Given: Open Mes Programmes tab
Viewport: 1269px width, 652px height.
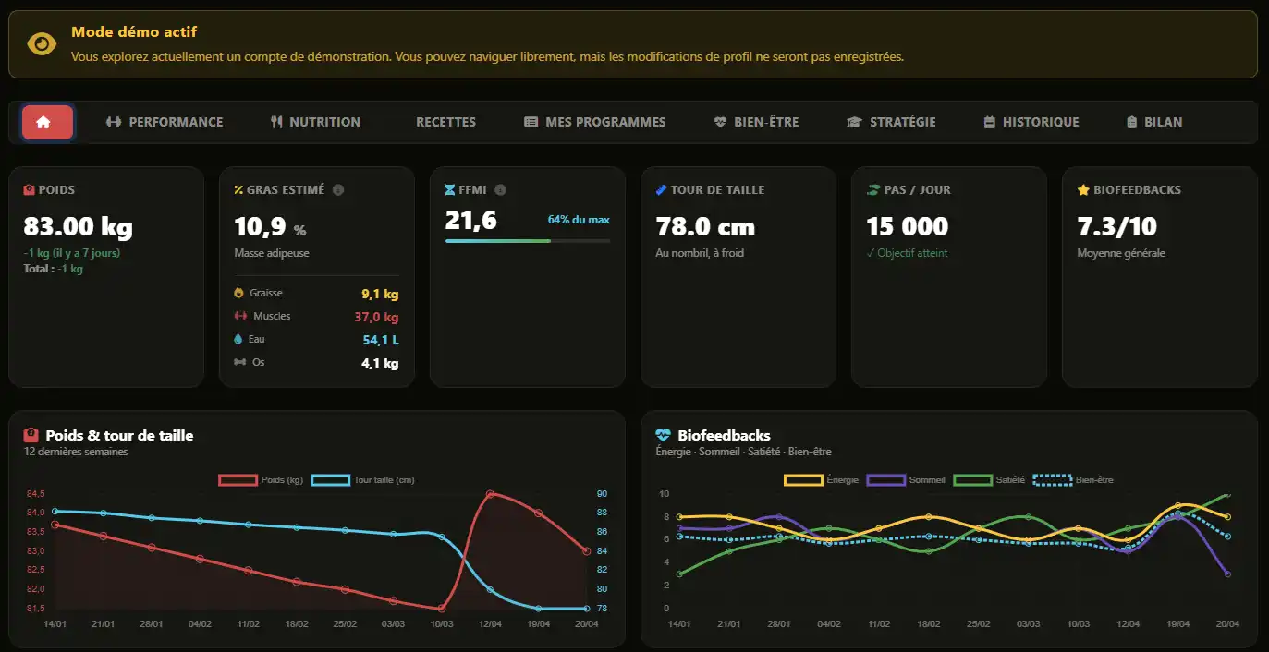Looking at the screenshot, I should [594, 122].
